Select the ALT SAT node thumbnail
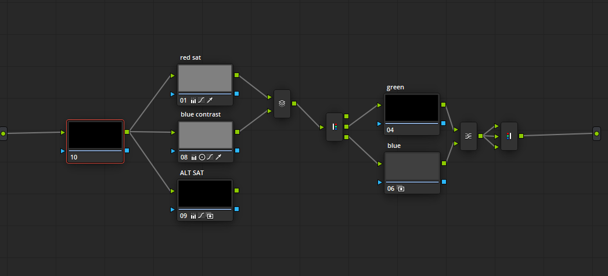The height and width of the screenshot is (276, 608). pos(205,194)
